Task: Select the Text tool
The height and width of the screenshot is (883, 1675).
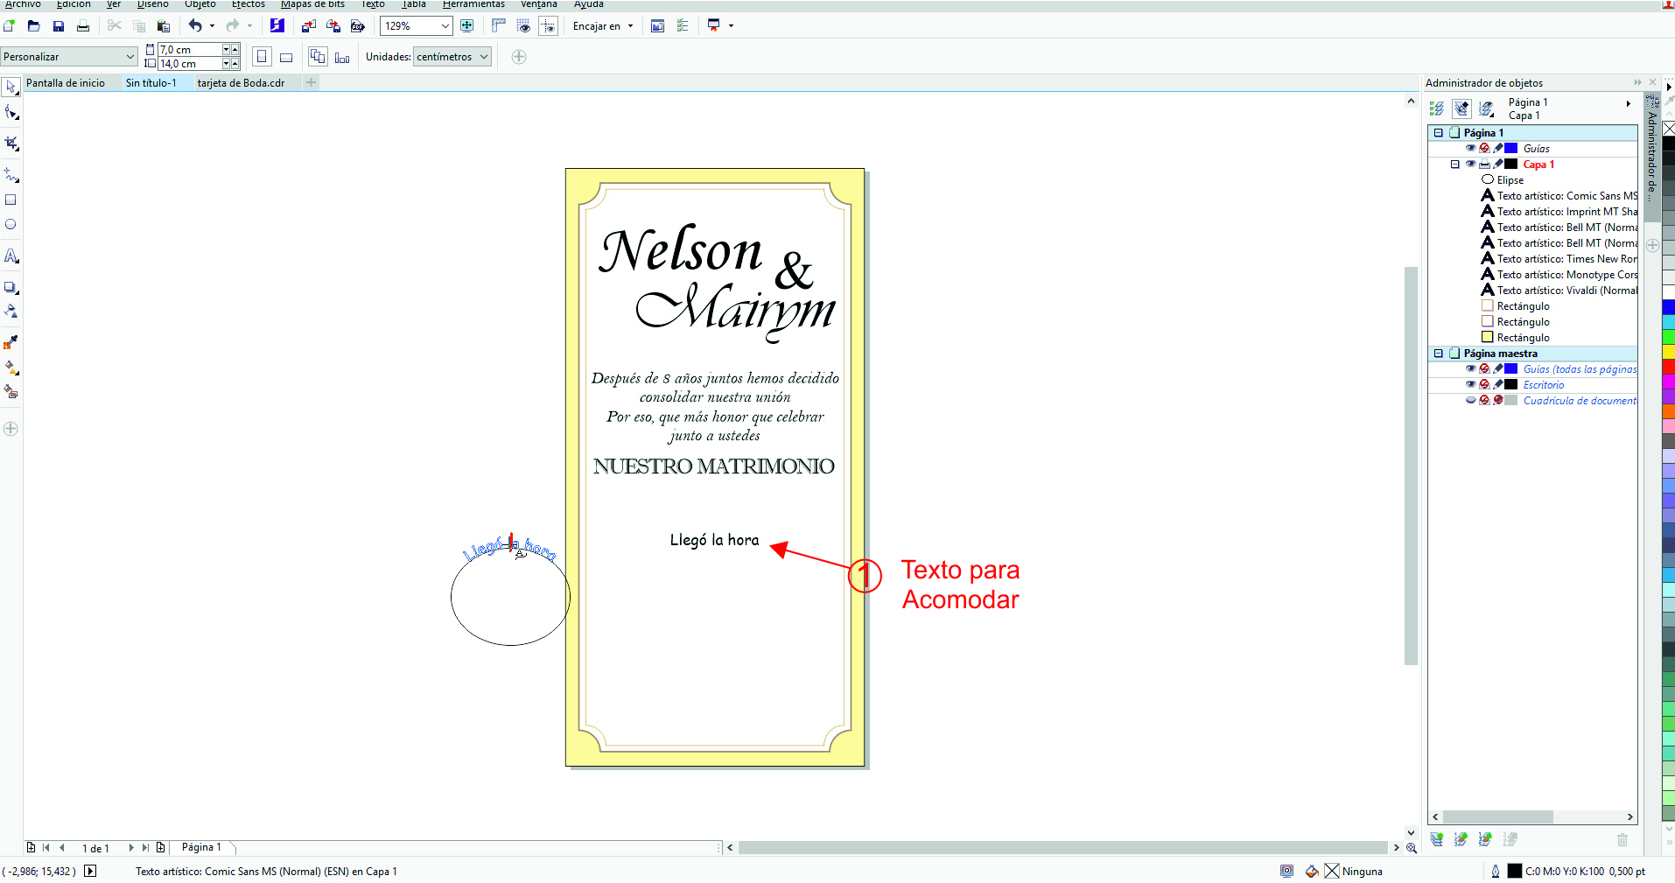Action: pos(11,256)
